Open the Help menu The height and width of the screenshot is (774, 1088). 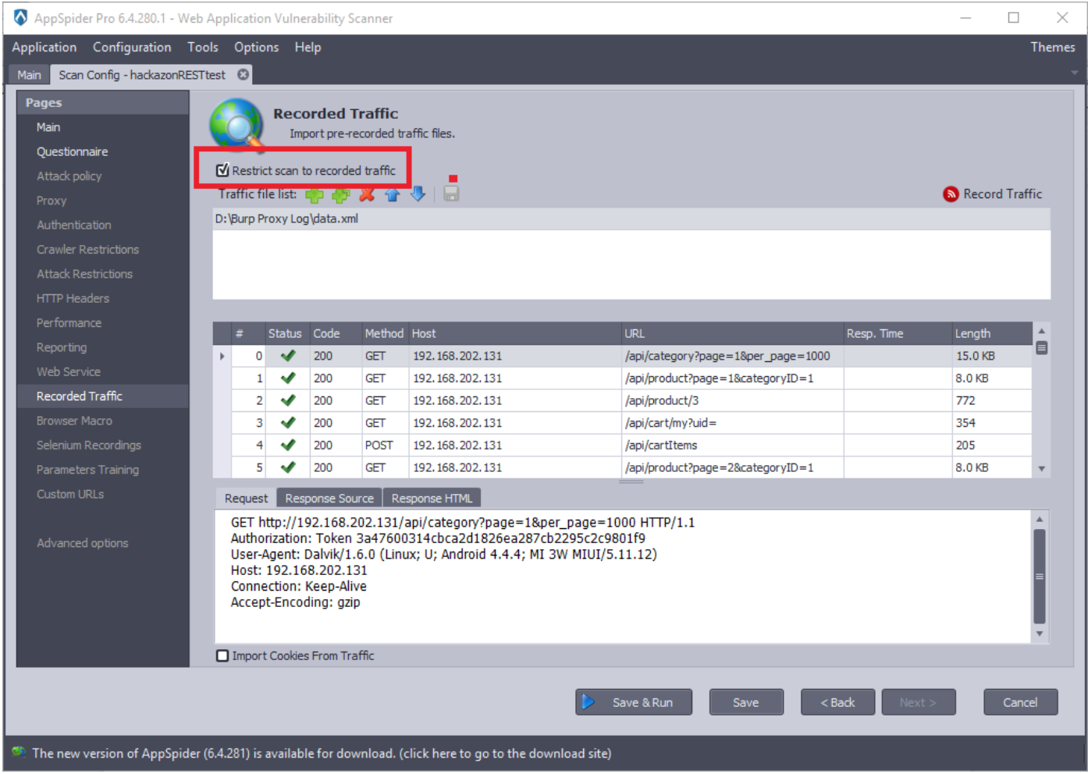coord(308,47)
